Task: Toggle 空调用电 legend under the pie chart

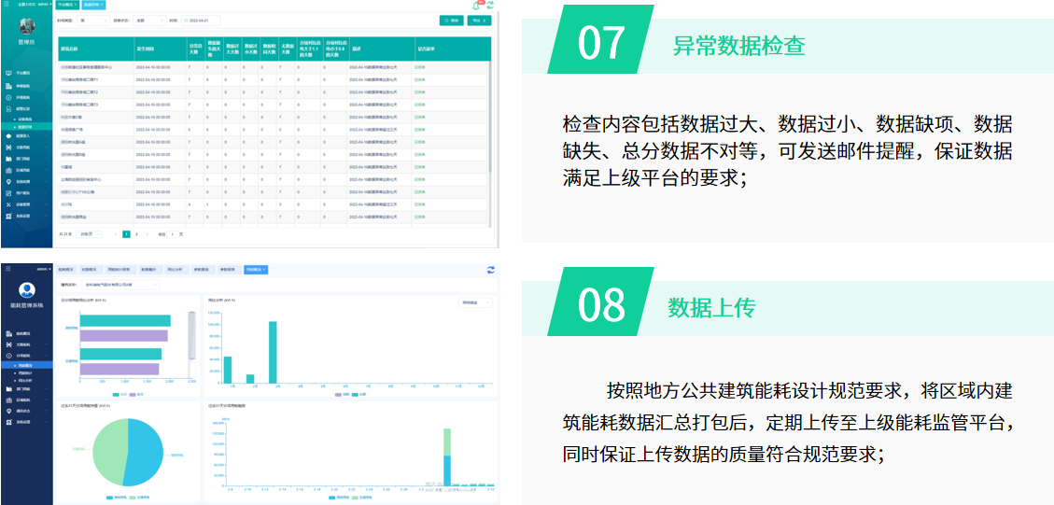Action: [138, 498]
